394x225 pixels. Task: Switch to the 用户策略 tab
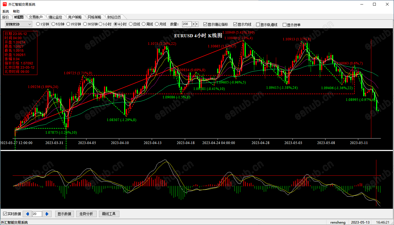[75, 17]
